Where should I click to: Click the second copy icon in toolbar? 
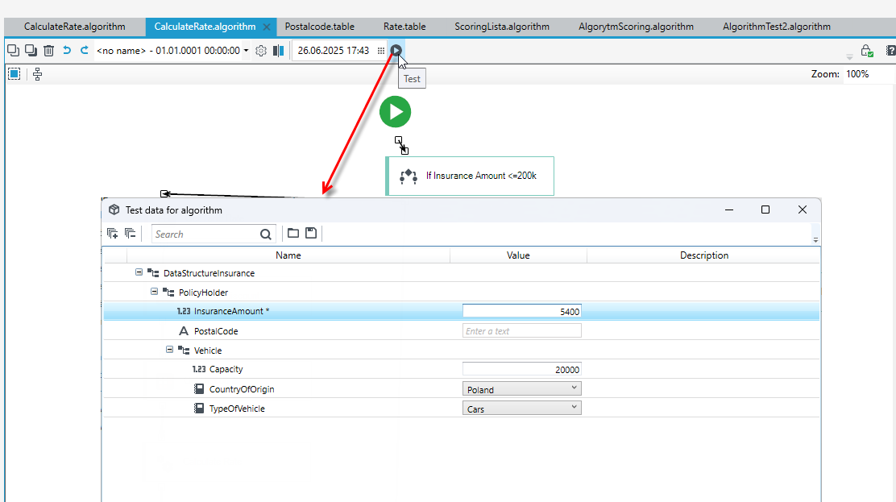[x=31, y=50]
